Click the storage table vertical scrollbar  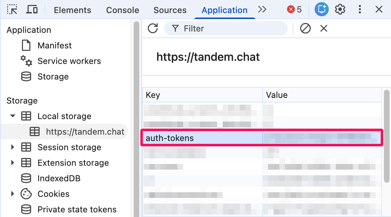point(386,136)
